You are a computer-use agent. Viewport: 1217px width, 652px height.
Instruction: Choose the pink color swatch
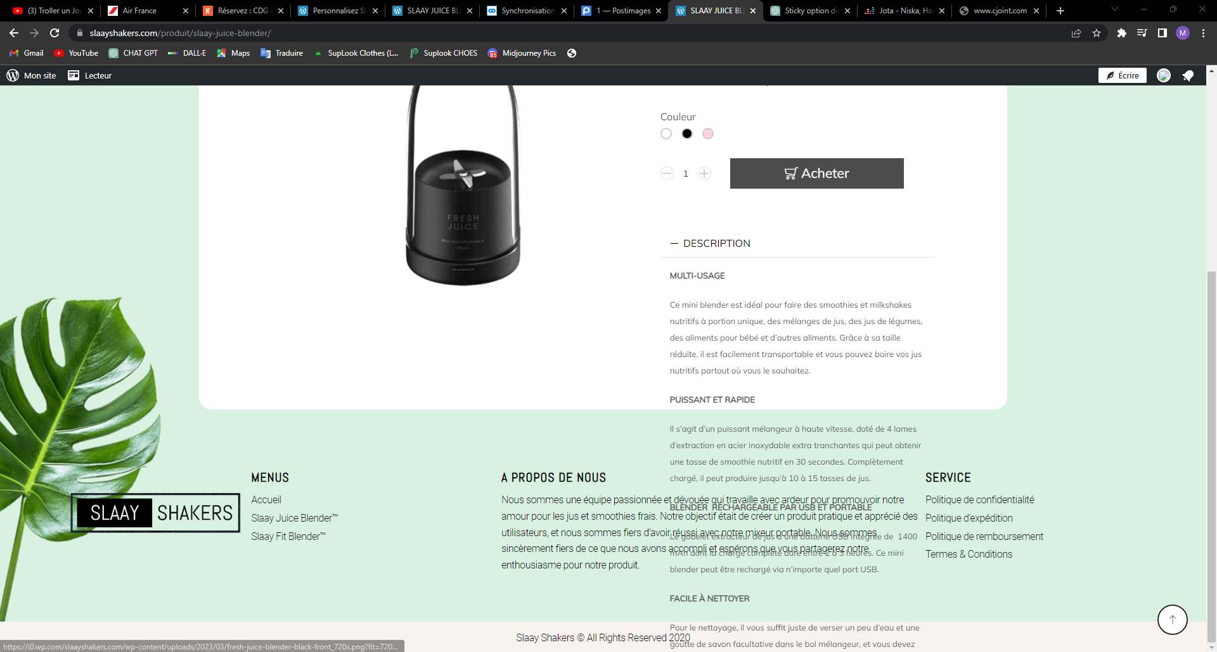tap(708, 134)
